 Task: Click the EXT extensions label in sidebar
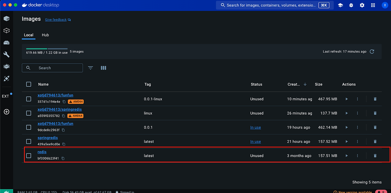[x=5, y=96]
